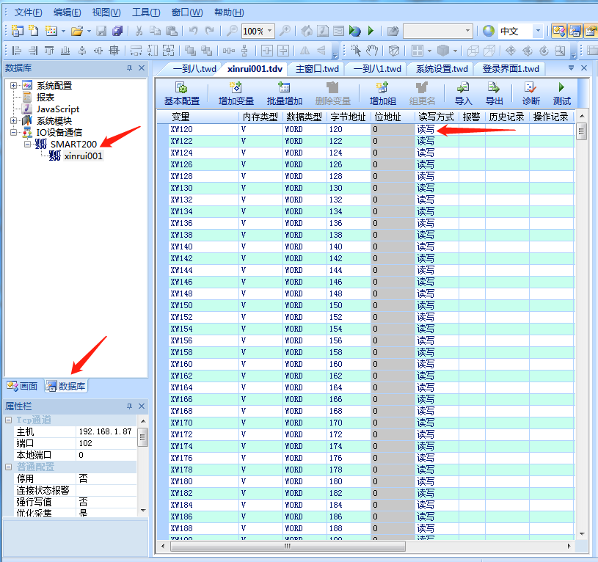Open the 工具(T) menu
The height and width of the screenshot is (562, 598).
(x=145, y=12)
